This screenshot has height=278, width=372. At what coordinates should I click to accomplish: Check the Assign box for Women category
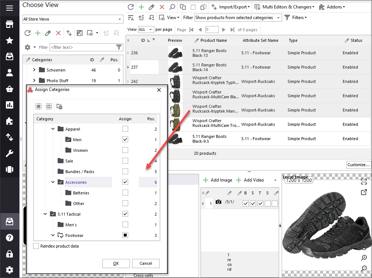(x=125, y=150)
